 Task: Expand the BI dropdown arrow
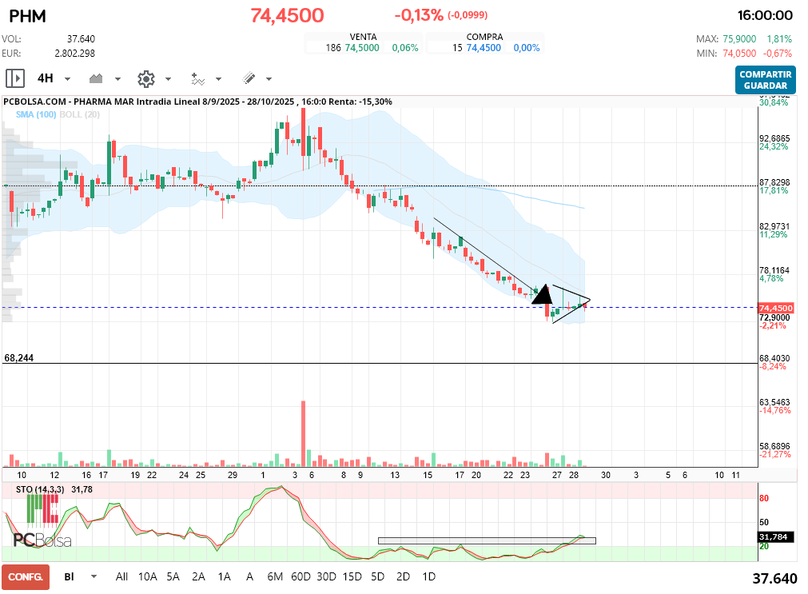94,576
